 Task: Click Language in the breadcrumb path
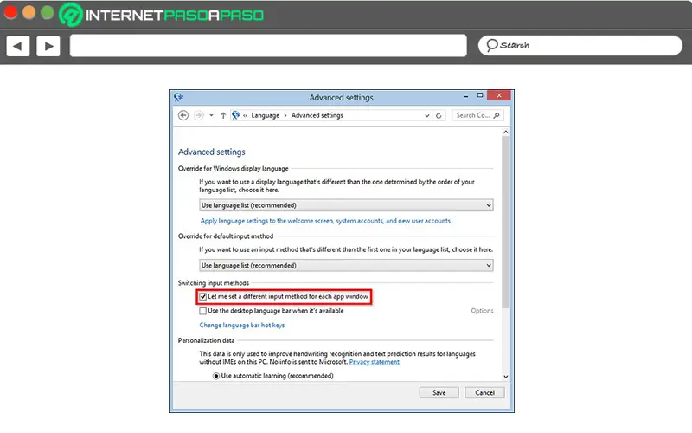266,115
